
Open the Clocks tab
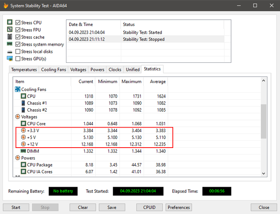[x=115, y=70]
